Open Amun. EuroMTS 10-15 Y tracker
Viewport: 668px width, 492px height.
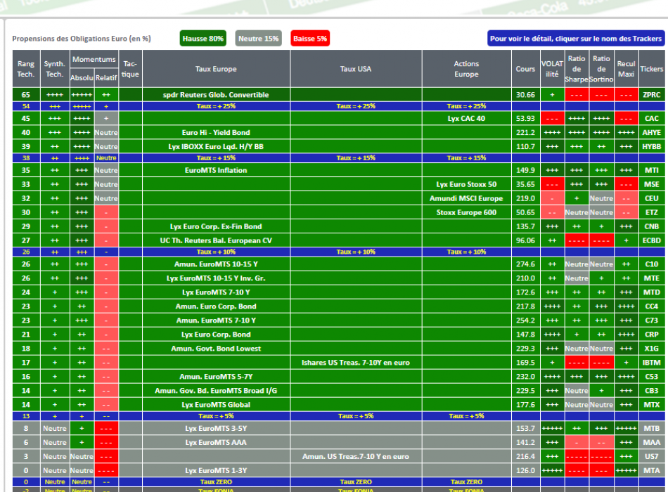[216, 264]
